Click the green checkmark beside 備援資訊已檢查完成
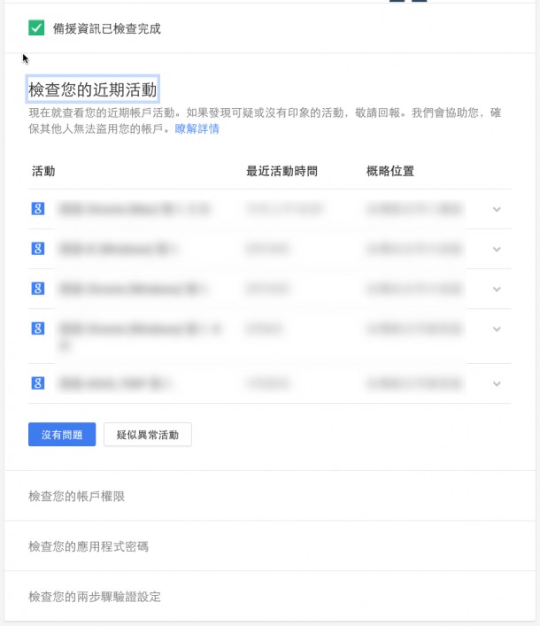 point(36,28)
